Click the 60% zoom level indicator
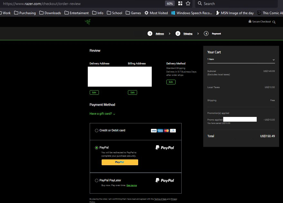Screen dimensions: 283x203 pos(170,4)
